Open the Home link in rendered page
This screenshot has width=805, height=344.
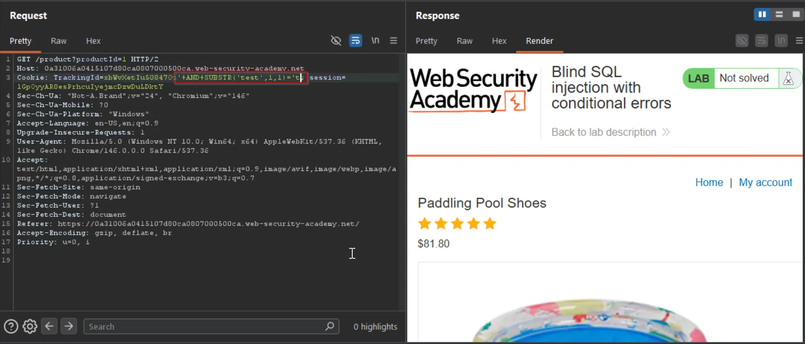[x=709, y=182]
